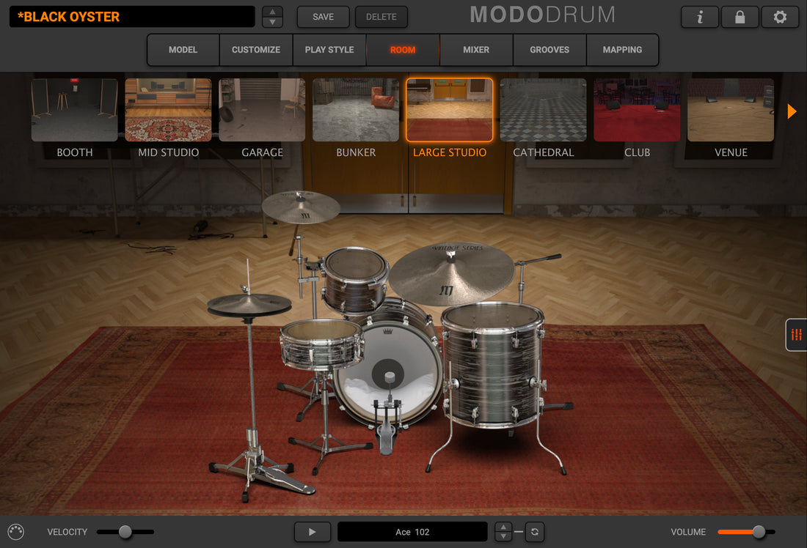The width and height of the screenshot is (807, 548).
Task: Click the snare drum in the kit
Action: [x=321, y=344]
